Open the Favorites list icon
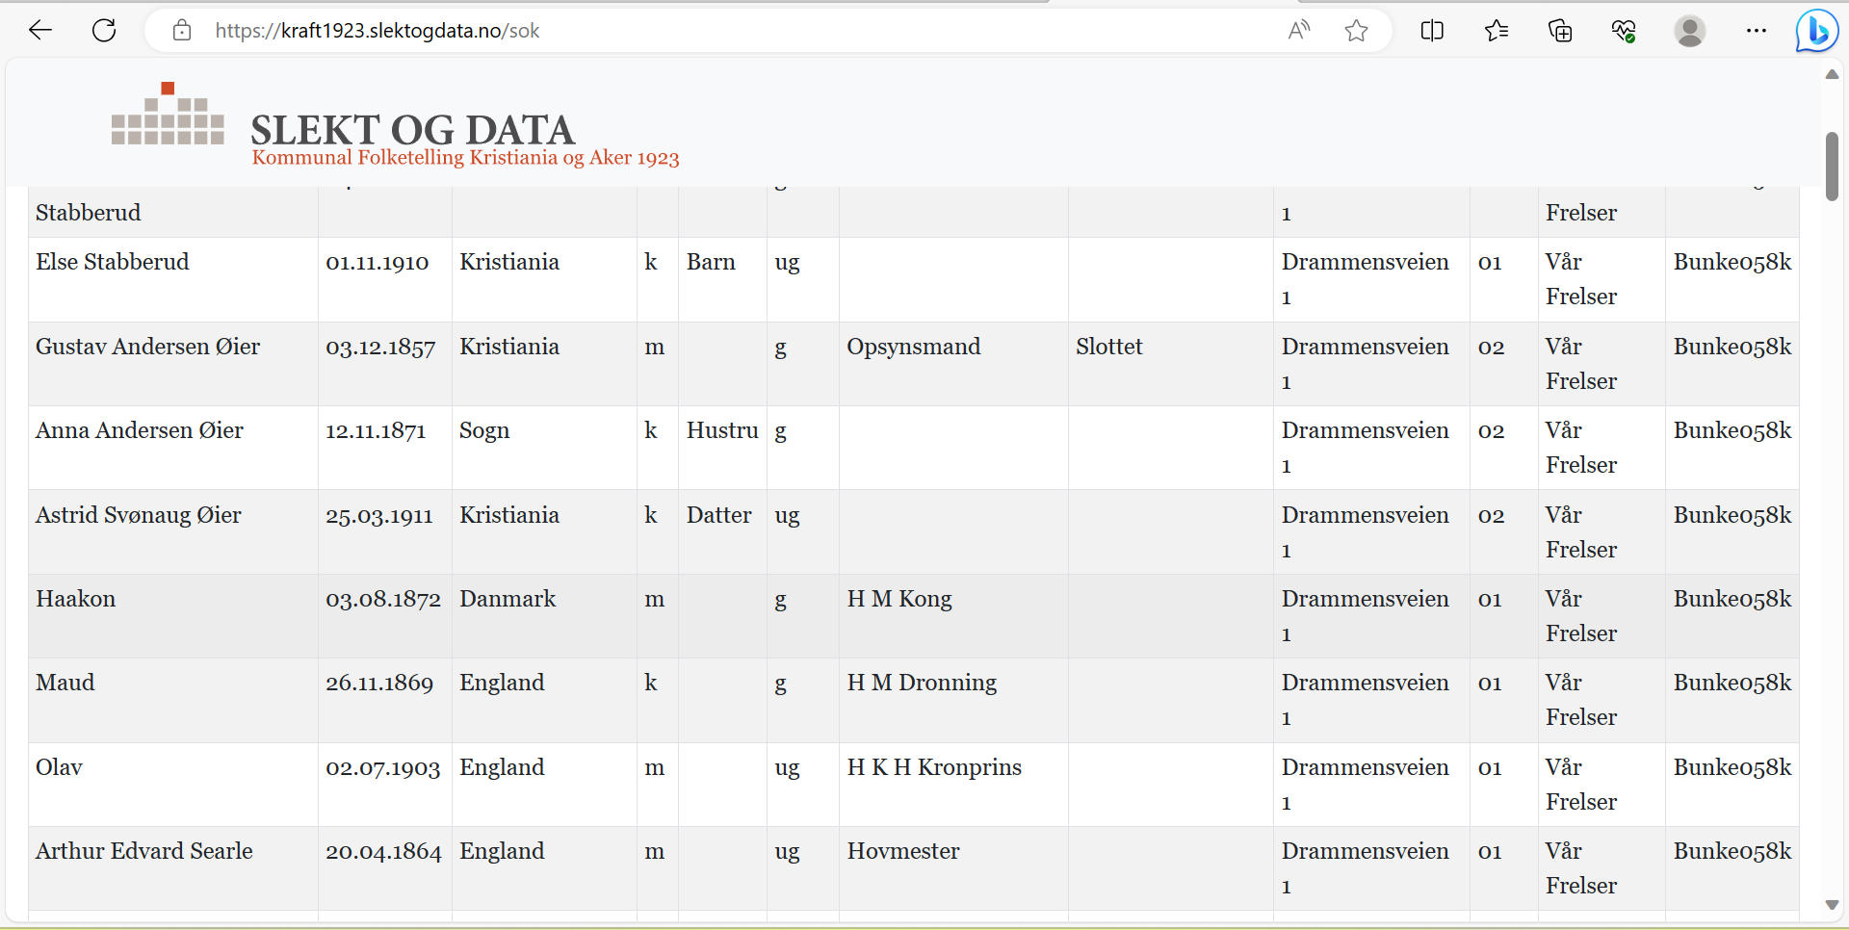 click(x=1497, y=31)
